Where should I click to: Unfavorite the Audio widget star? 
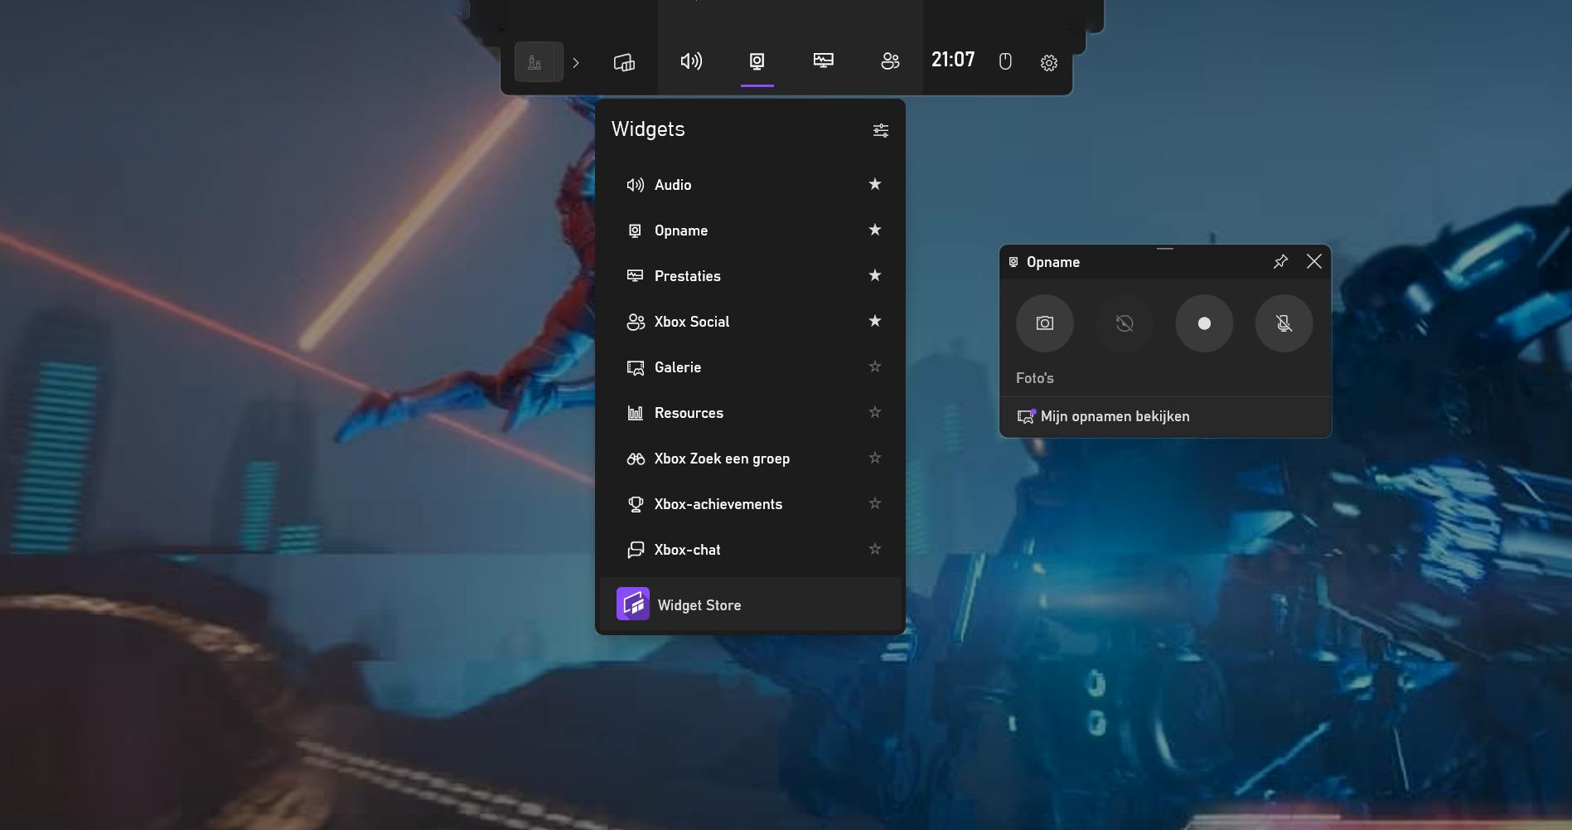(875, 184)
